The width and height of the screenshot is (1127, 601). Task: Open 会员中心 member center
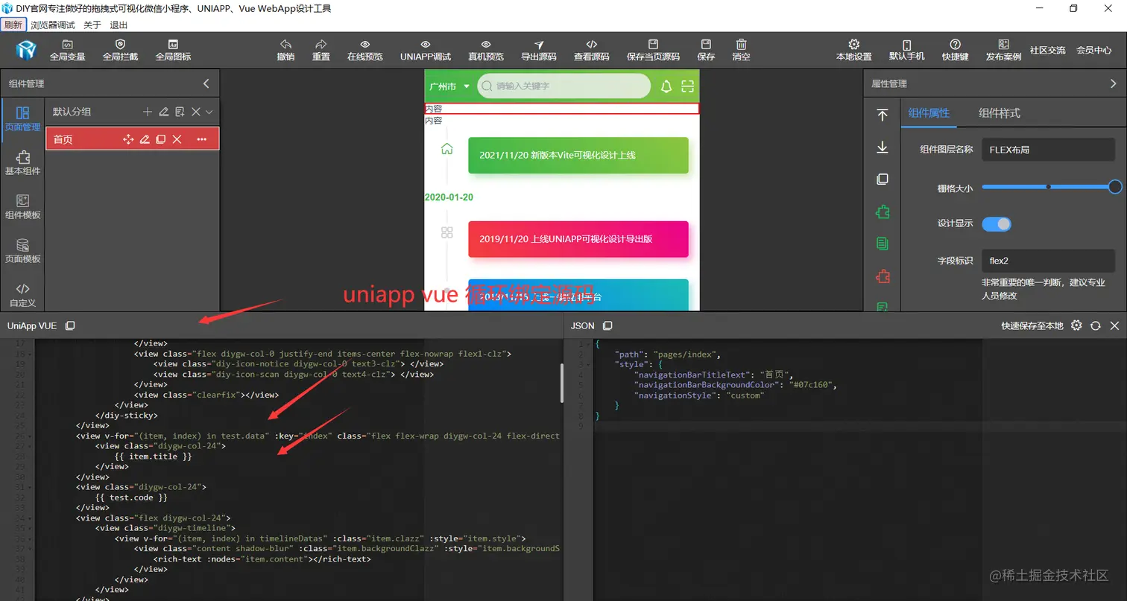(x=1094, y=50)
